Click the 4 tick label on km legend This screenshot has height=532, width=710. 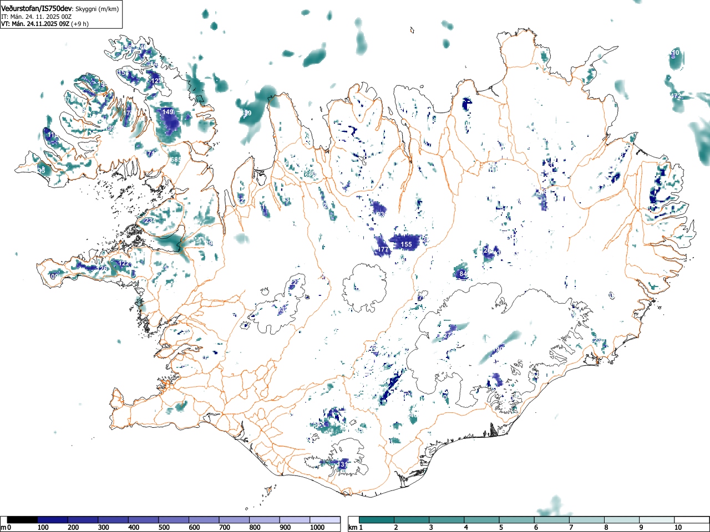click(x=465, y=528)
